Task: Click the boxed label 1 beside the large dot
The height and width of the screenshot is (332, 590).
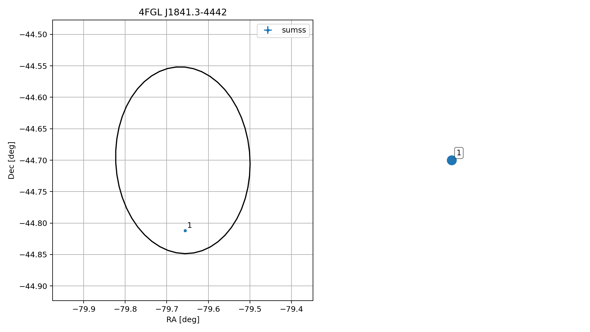Action: coord(459,153)
